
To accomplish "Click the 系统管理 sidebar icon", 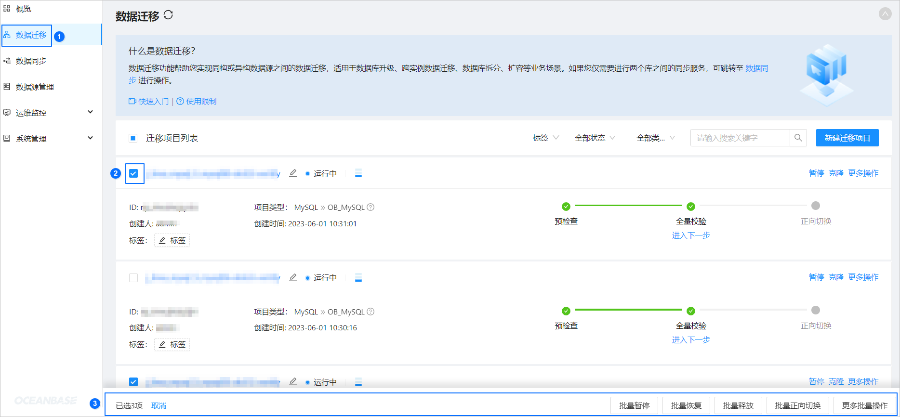I will 7,139.
